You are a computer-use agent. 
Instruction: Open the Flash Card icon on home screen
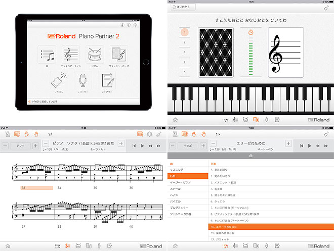click(x=119, y=55)
